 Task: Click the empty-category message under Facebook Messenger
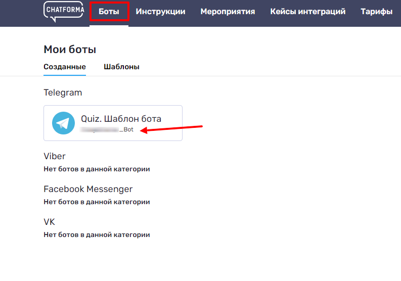[x=97, y=202]
